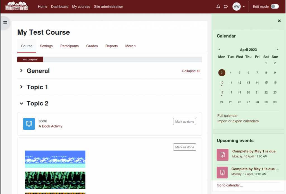Click the green cave pixel image

point(55,180)
